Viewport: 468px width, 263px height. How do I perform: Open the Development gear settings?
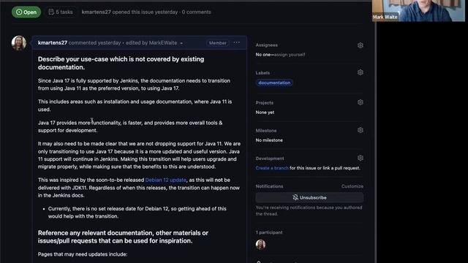click(x=361, y=158)
